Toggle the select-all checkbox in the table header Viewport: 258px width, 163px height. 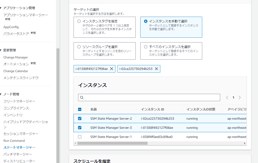[79, 109]
